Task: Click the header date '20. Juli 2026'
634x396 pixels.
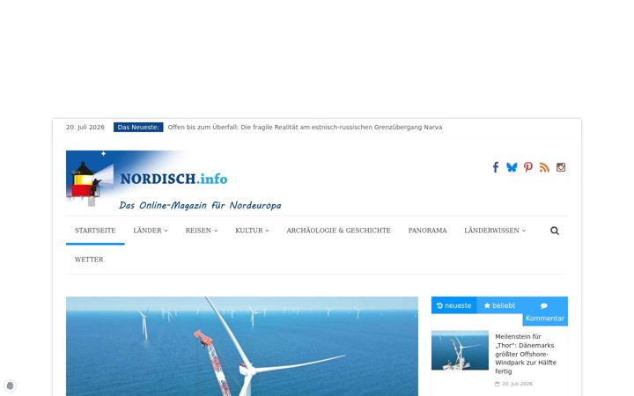Action: [85, 128]
